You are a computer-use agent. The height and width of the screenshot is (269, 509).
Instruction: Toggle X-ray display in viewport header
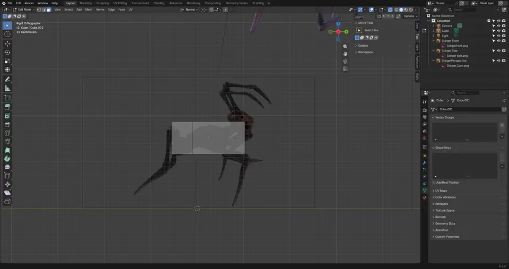point(390,10)
